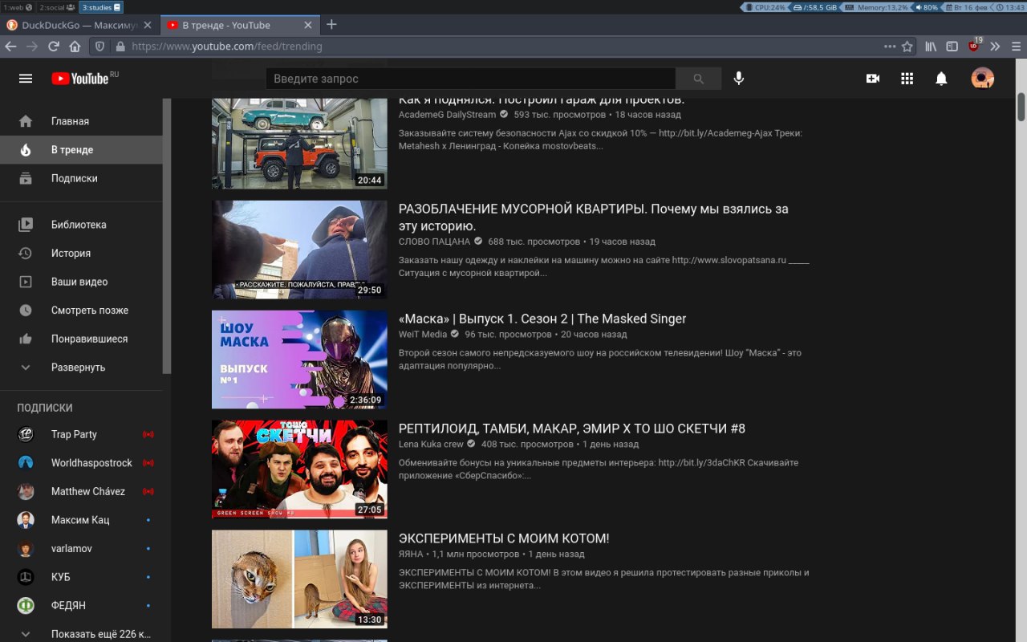1027x642 pixels.
Task: Click the YouTube search input field
Action: click(470, 79)
